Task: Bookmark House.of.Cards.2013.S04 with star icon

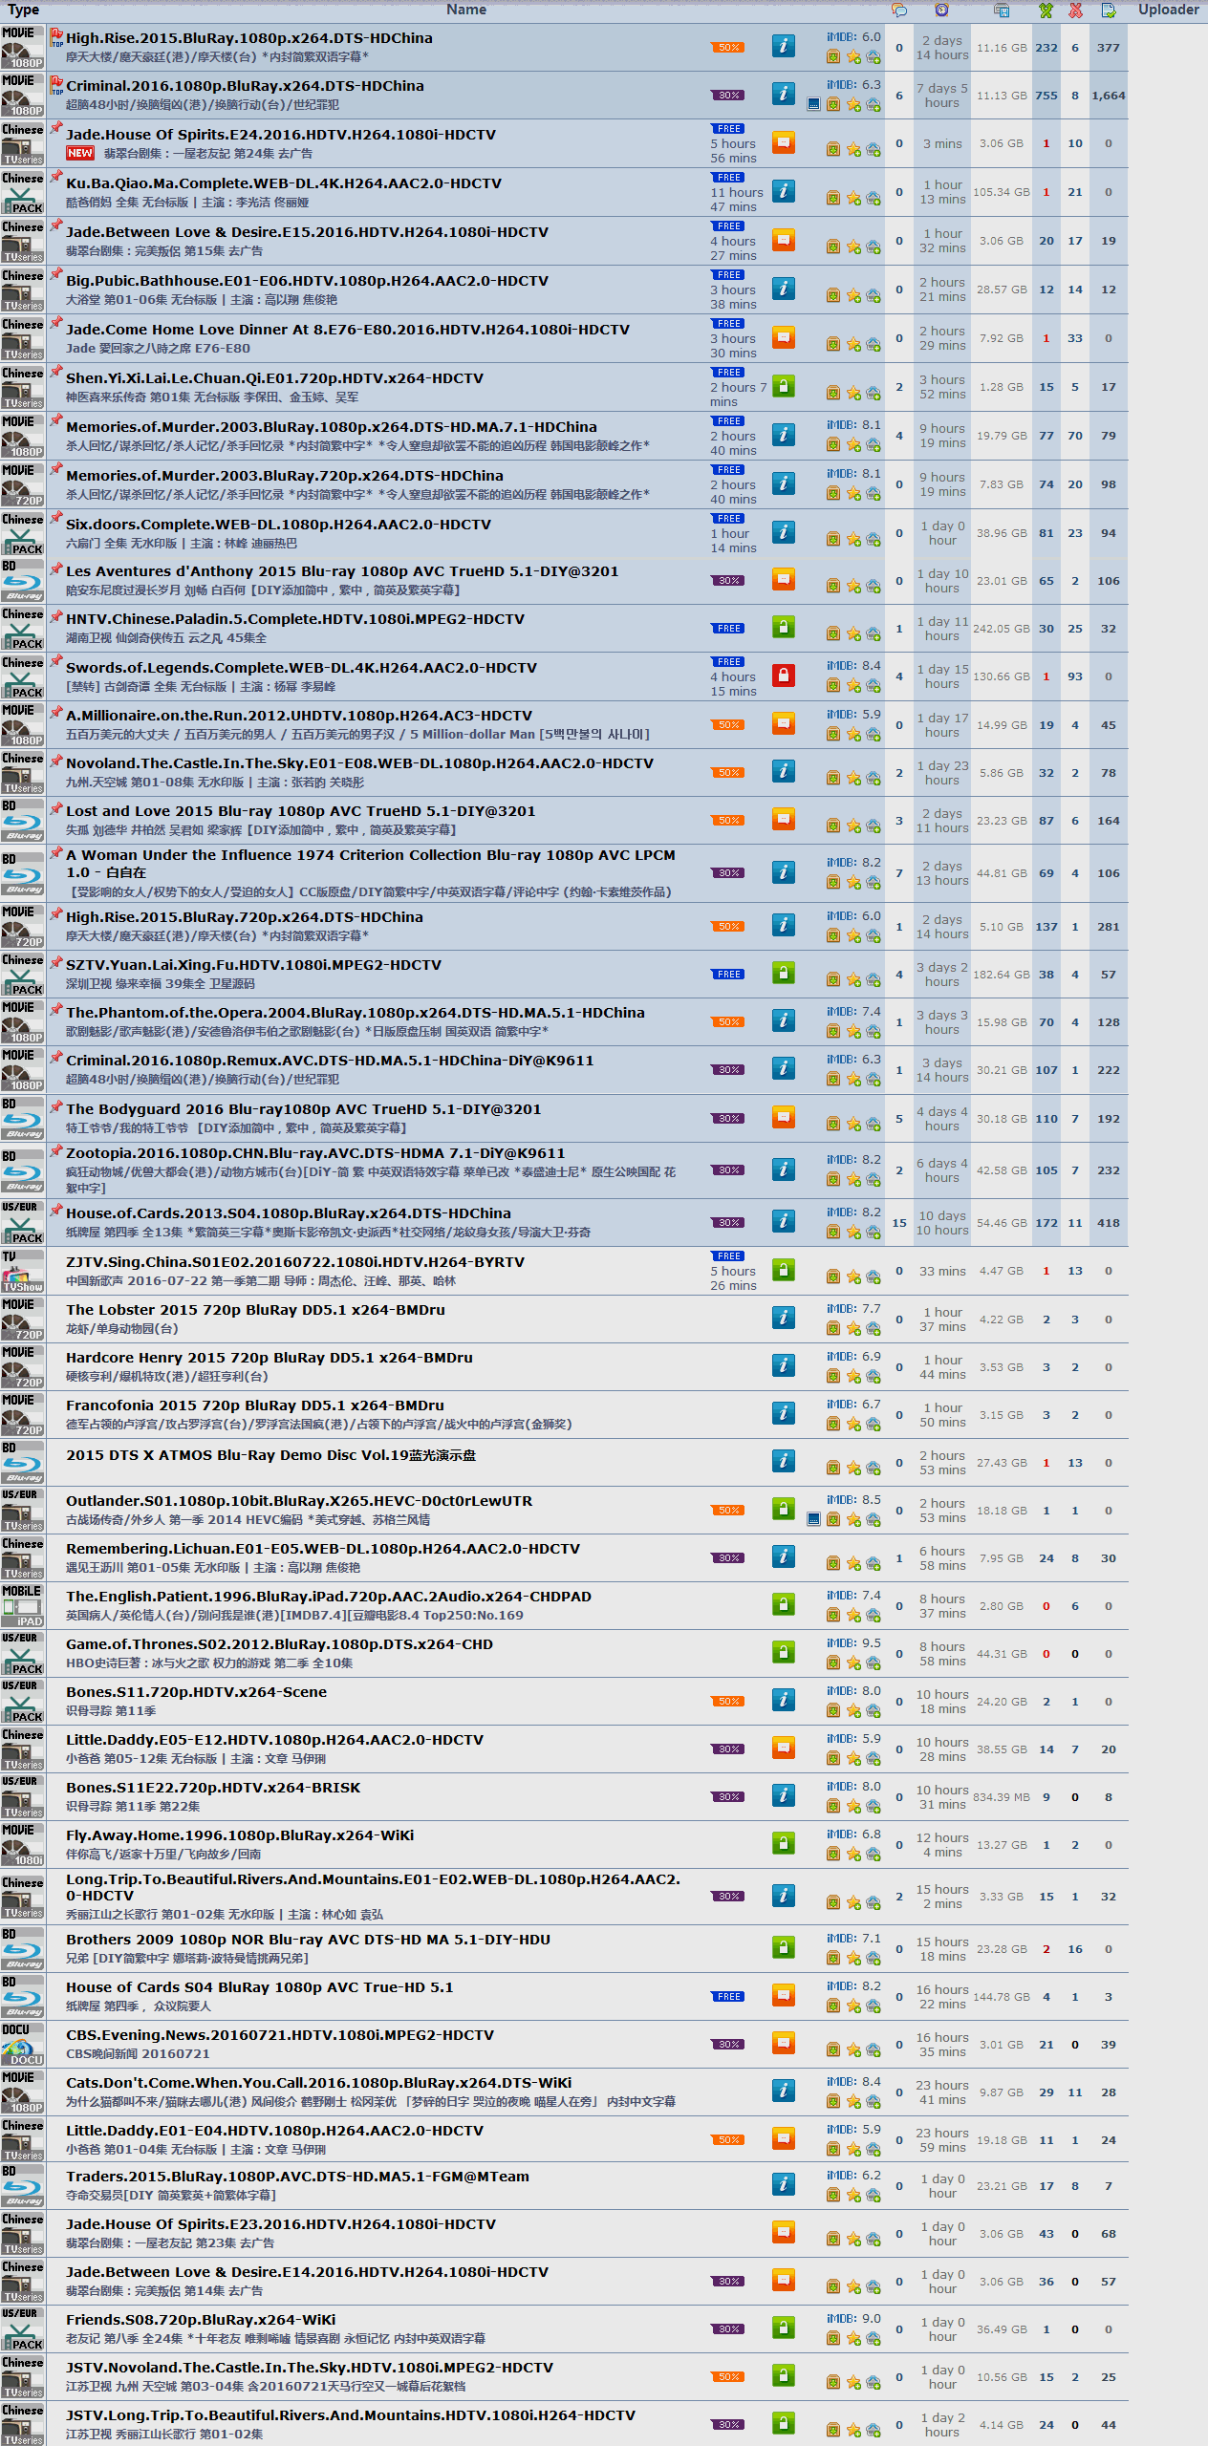Action: 853,1233
